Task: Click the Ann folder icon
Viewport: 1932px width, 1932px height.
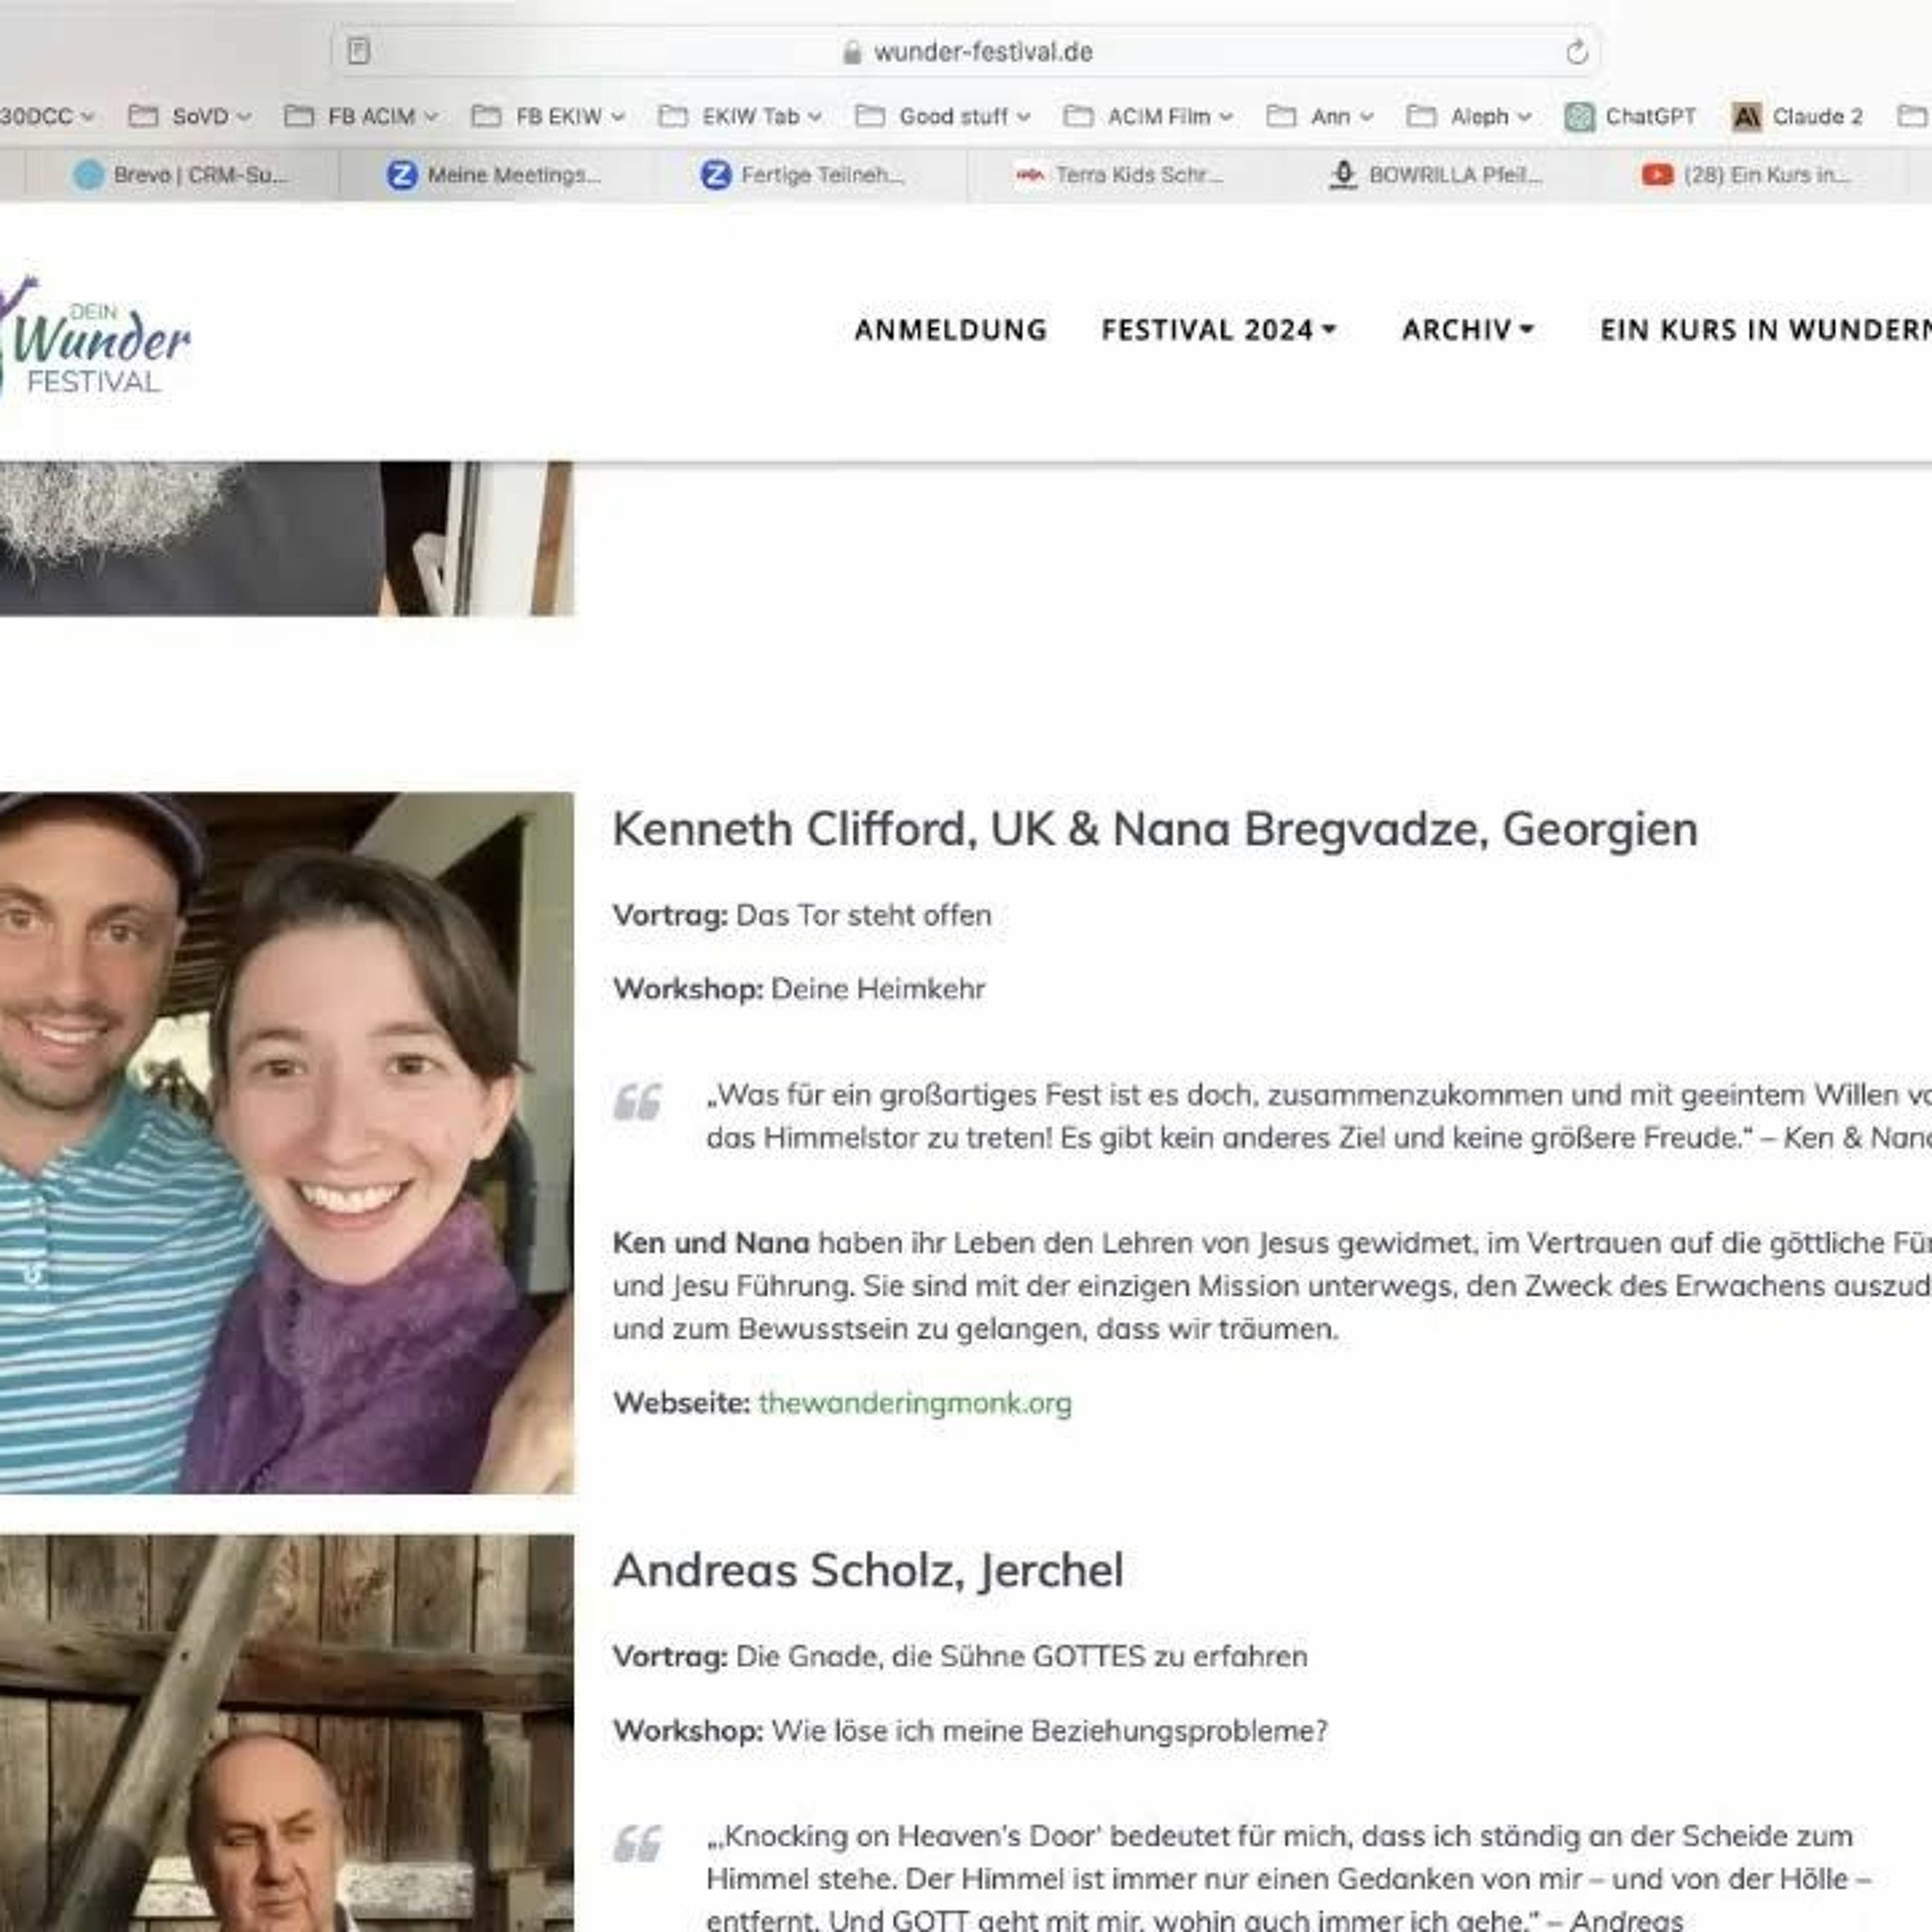Action: tap(1281, 117)
